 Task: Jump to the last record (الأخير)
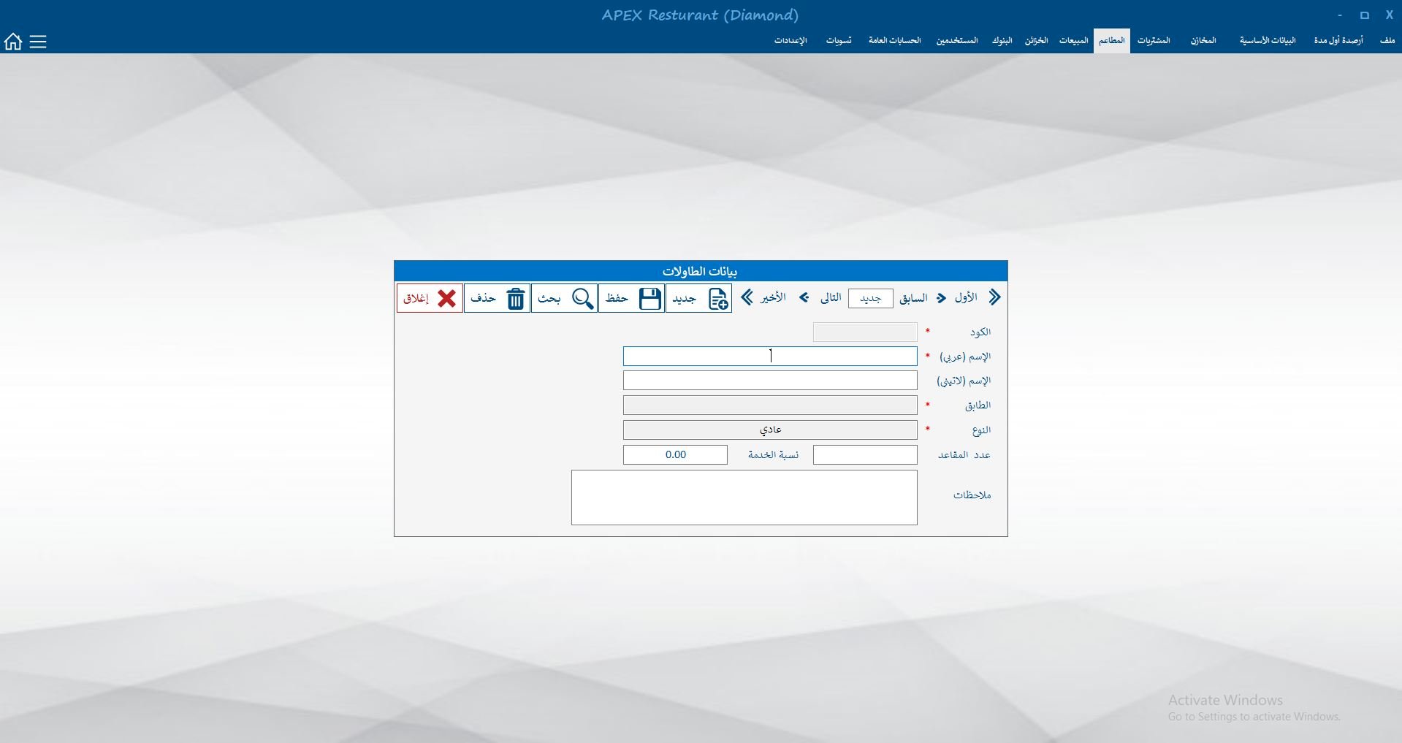click(x=763, y=297)
